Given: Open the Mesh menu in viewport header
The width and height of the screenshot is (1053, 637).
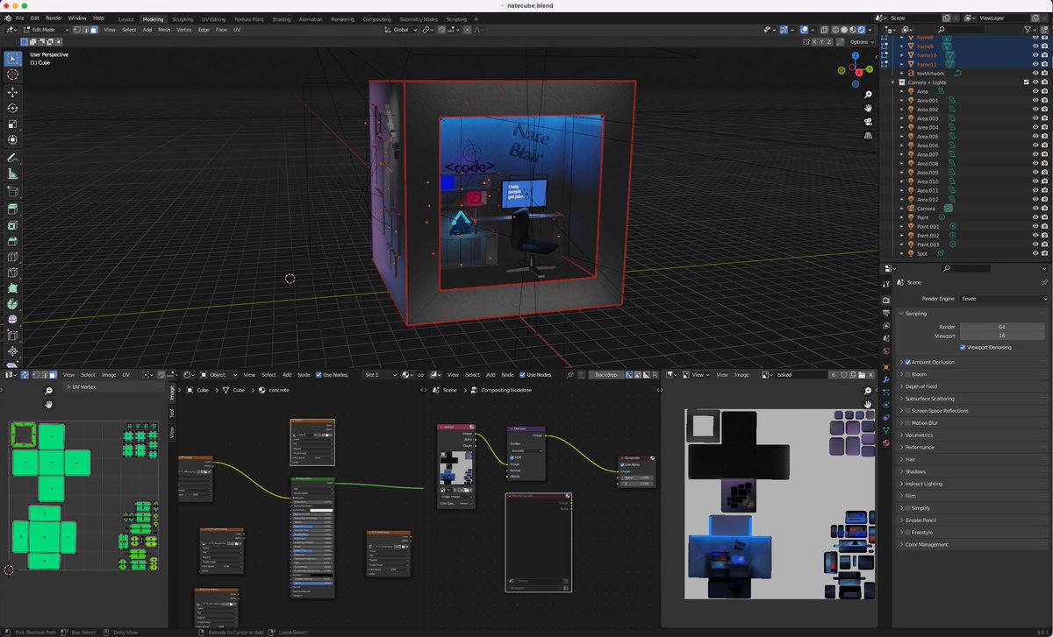Looking at the screenshot, I should tap(164, 30).
